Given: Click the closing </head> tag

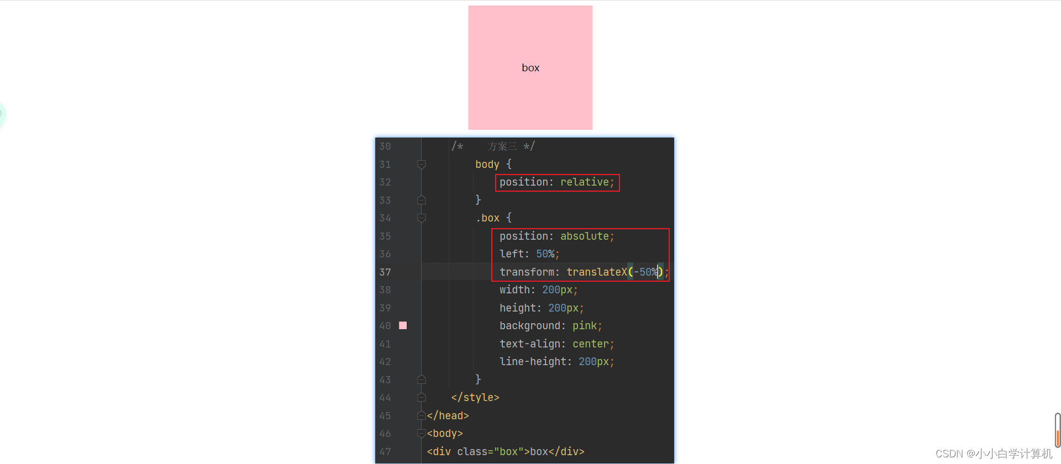Looking at the screenshot, I should tap(448, 415).
